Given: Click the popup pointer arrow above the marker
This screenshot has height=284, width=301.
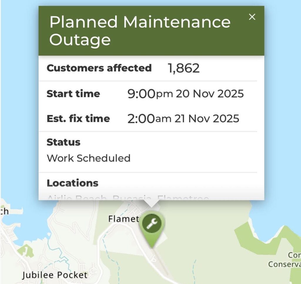Looking at the screenshot, I should coord(151,204).
